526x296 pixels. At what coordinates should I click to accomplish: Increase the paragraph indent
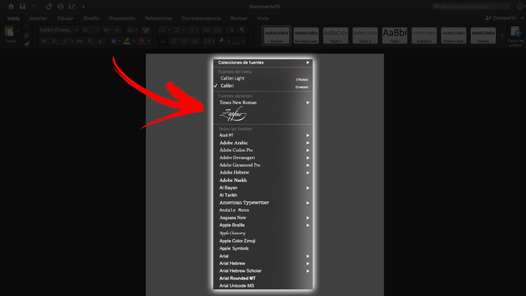217,30
